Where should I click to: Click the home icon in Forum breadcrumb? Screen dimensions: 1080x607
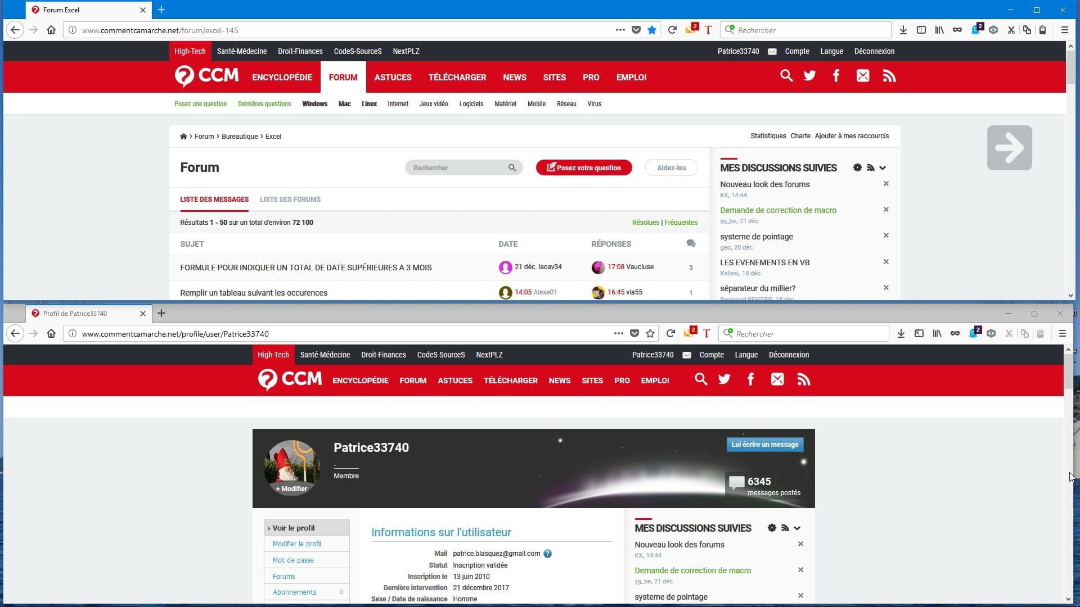click(183, 137)
